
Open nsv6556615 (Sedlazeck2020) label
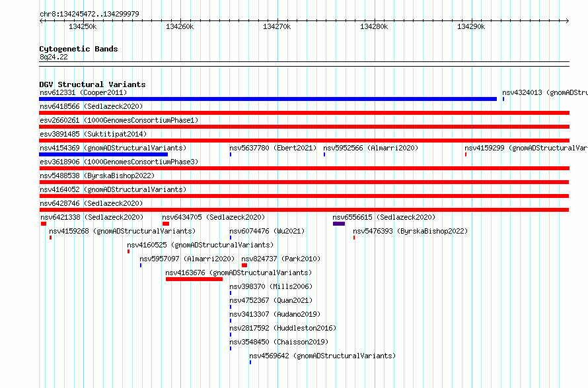point(384,217)
